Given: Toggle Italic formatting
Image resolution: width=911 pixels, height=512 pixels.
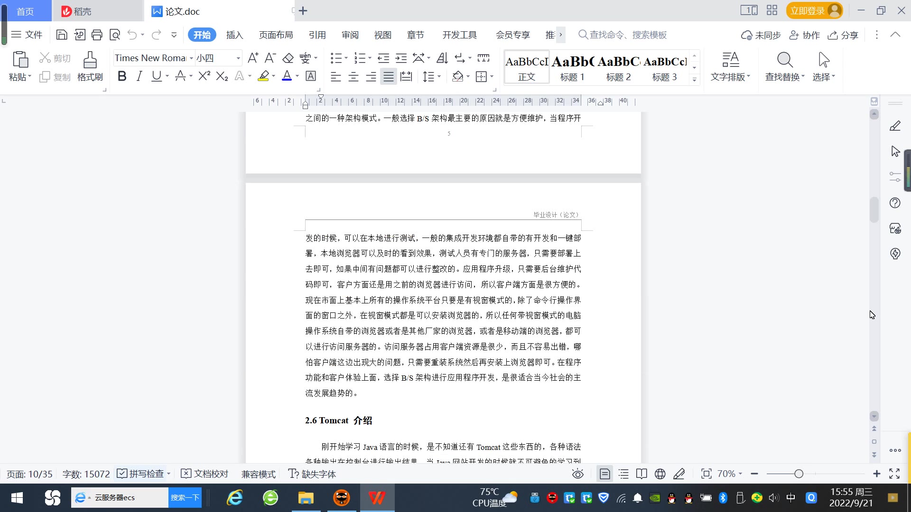Looking at the screenshot, I should coord(139,76).
